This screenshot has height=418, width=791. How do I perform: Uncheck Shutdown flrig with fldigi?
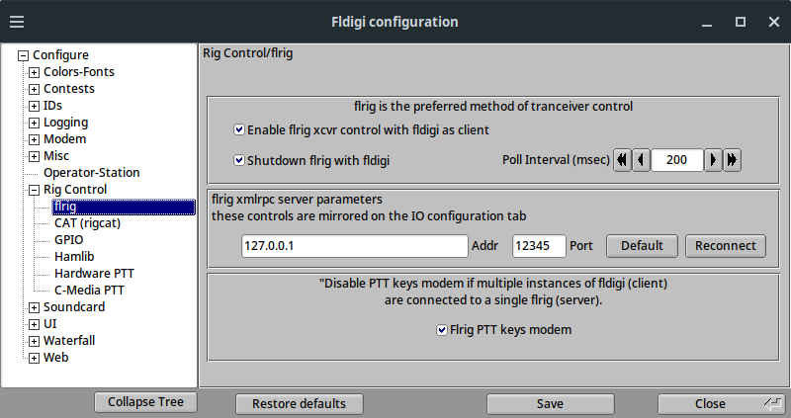pos(239,159)
